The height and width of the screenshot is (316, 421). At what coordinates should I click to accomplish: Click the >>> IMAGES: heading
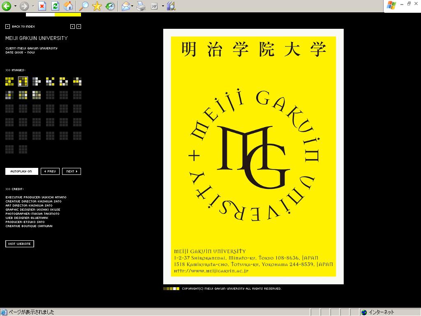[15, 70]
